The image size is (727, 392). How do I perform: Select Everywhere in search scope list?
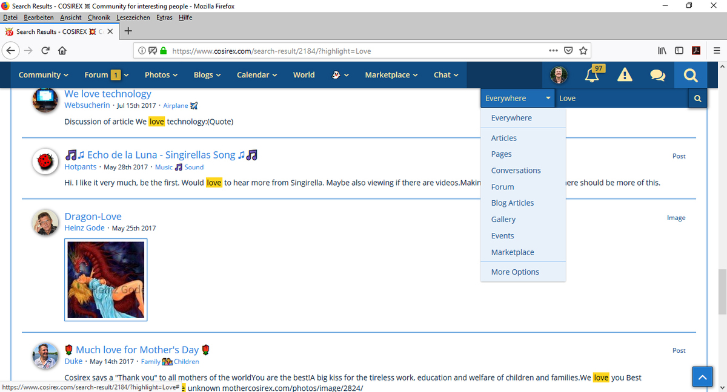(523, 118)
